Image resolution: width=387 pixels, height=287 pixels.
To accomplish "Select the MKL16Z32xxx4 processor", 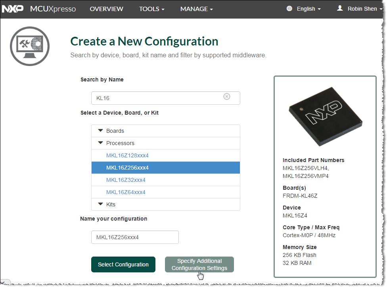I will pos(126,180).
